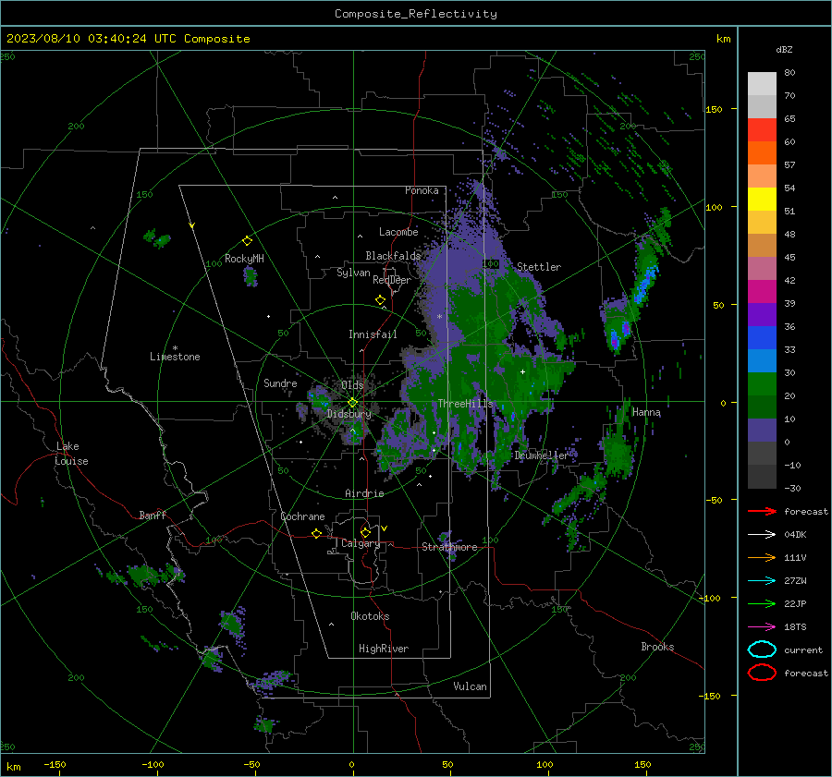The height and width of the screenshot is (777, 832).
Task: Click the Banff town label
Action: point(153,515)
